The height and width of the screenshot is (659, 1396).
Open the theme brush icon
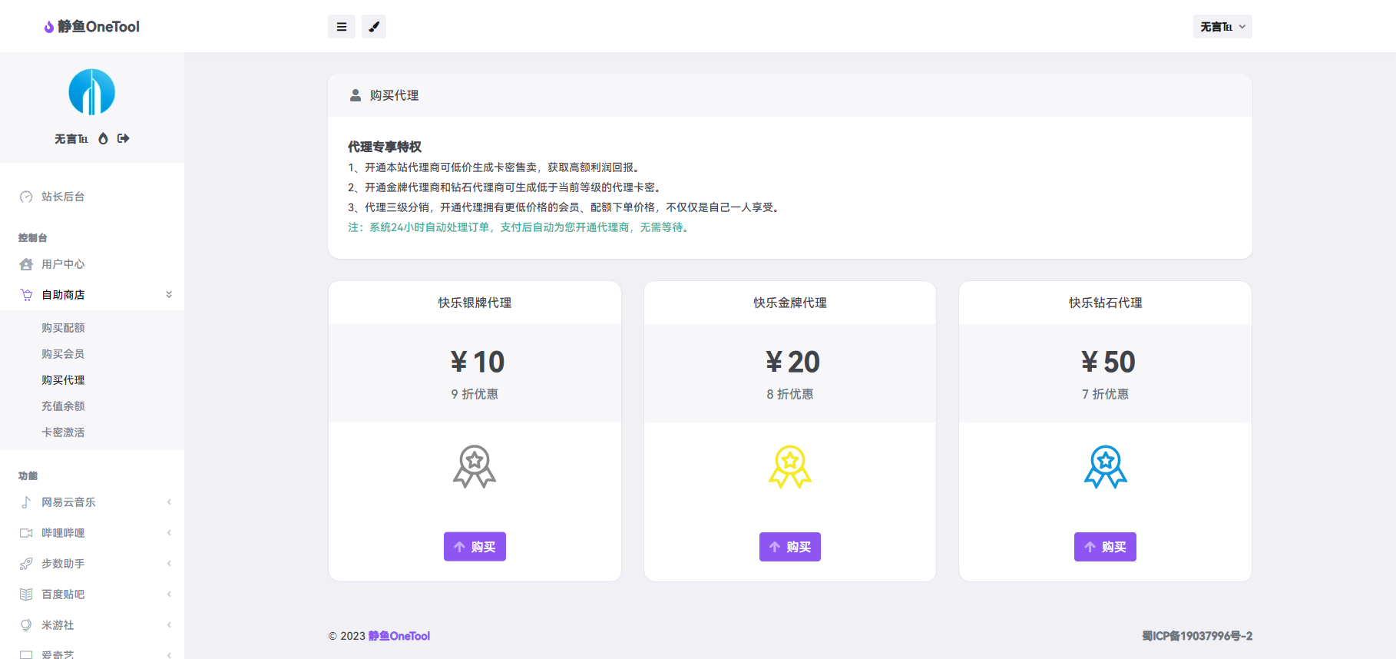point(374,27)
